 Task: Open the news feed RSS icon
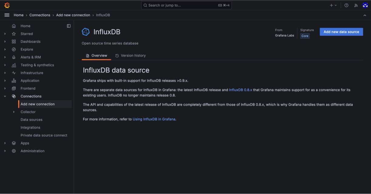coord(356,5)
